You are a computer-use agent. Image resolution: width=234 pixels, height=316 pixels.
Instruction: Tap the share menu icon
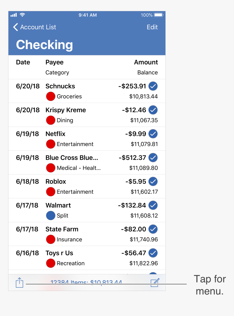point(19,282)
